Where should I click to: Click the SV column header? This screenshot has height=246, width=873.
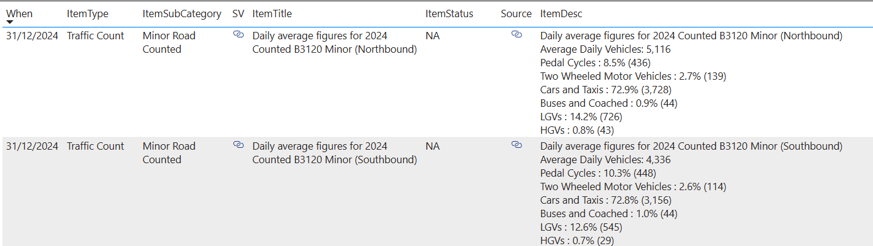[x=238, y=13]
